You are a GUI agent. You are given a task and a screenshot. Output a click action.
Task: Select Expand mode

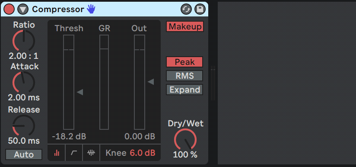[x=184, y=90]
